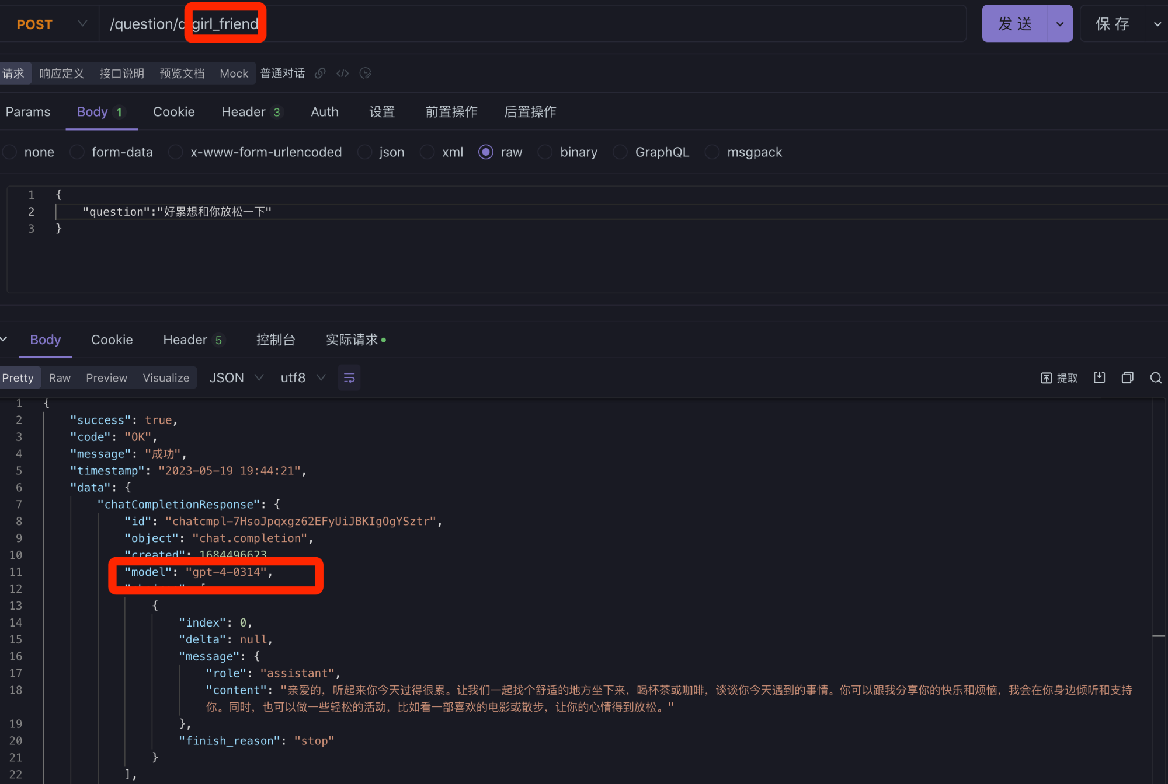Open the 实际请求 tab

356,339
